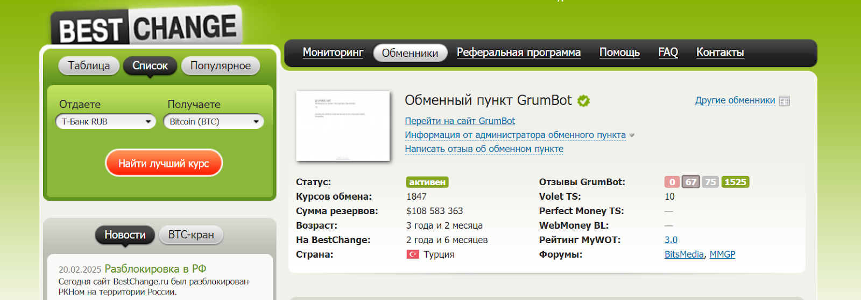The height and width of the screenshot is (300, 861).
Task: Click the country name Турция
Action: 439,254
